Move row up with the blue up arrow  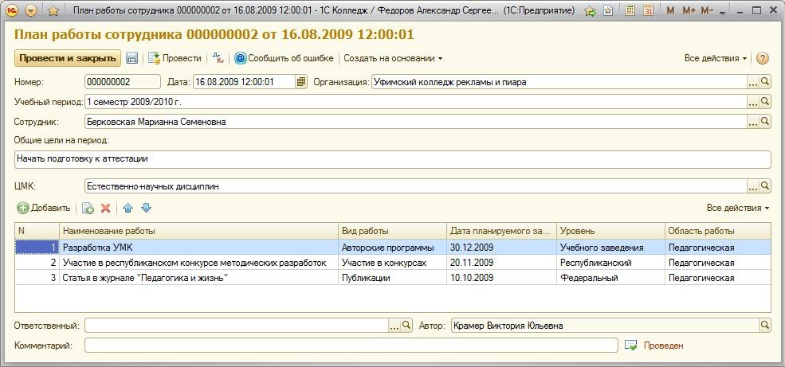[128, 208]
